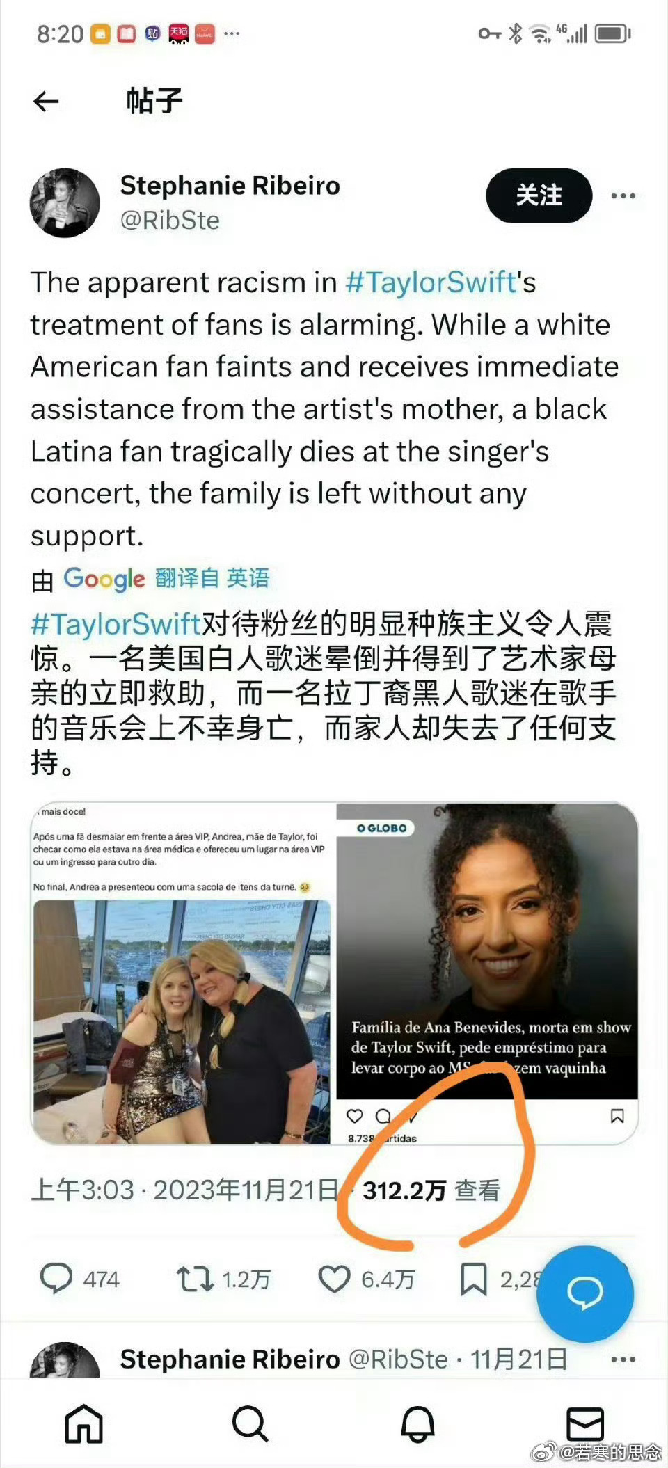Screen dimensions: 668x1468
Task: Bookmark the post with bookmark icon
Action: click(473, 1279)
